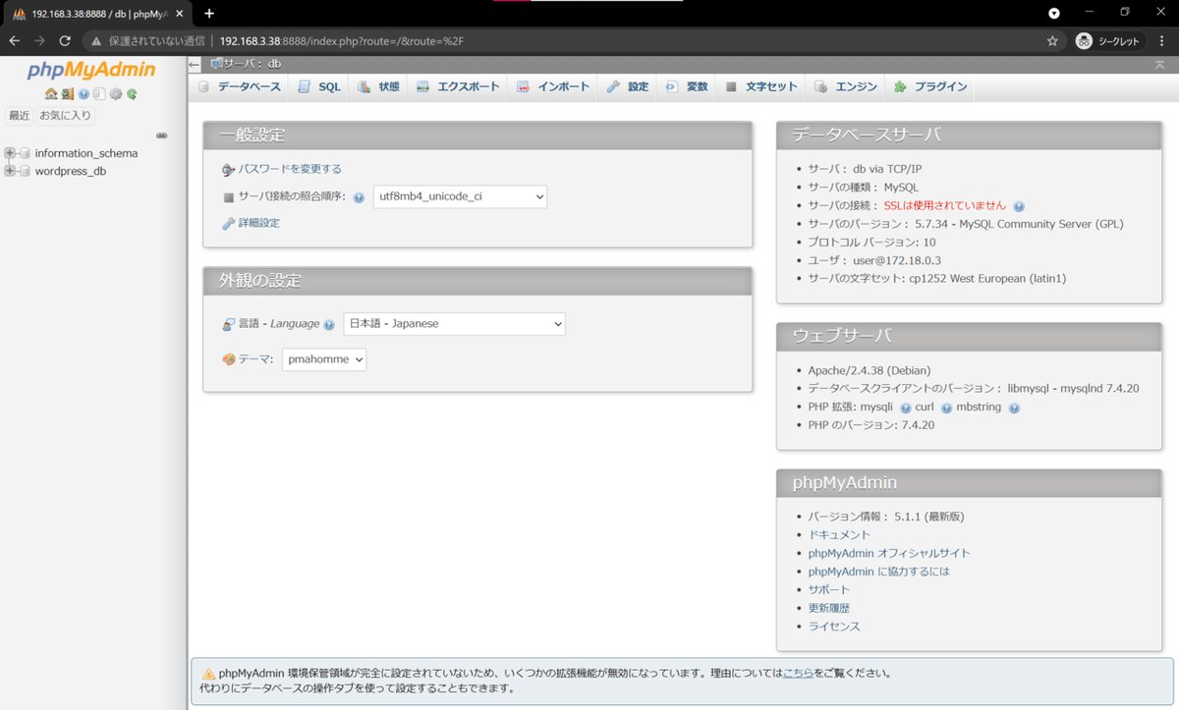The height and width of the screenshot is (710, 1179).
Task: Click the information_schema database cylinder icon
Action: pyautogui.click(x=25, y=153)
